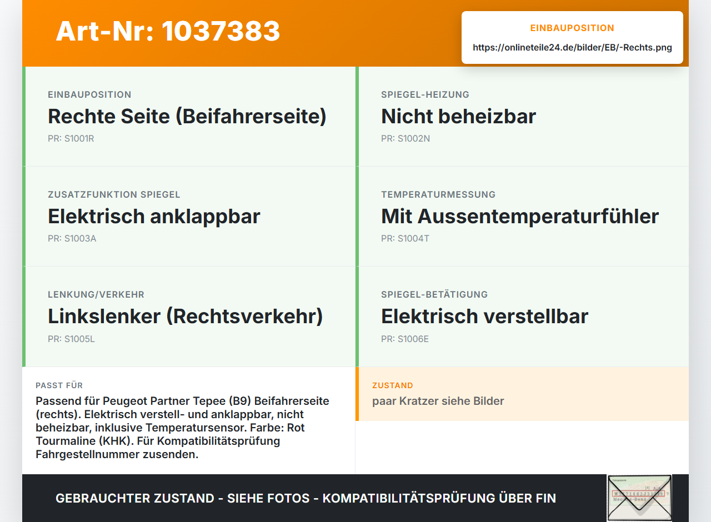Click the PR: S1004T code
This screenshot has height=522, width=711.
[x=405, y=238]
